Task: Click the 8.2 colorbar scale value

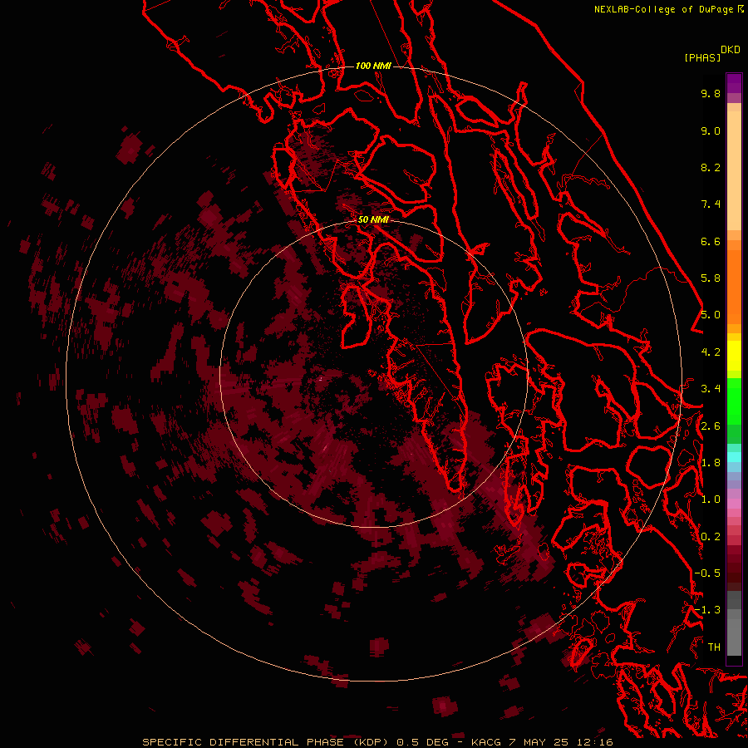Action: (711, 167)
